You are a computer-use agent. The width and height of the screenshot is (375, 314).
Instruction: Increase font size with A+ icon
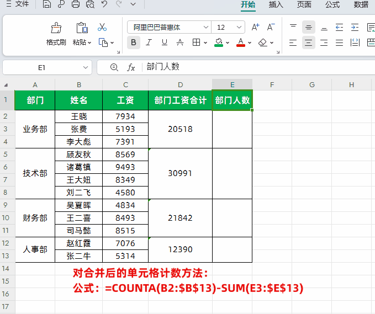click(x=255, y=27)
